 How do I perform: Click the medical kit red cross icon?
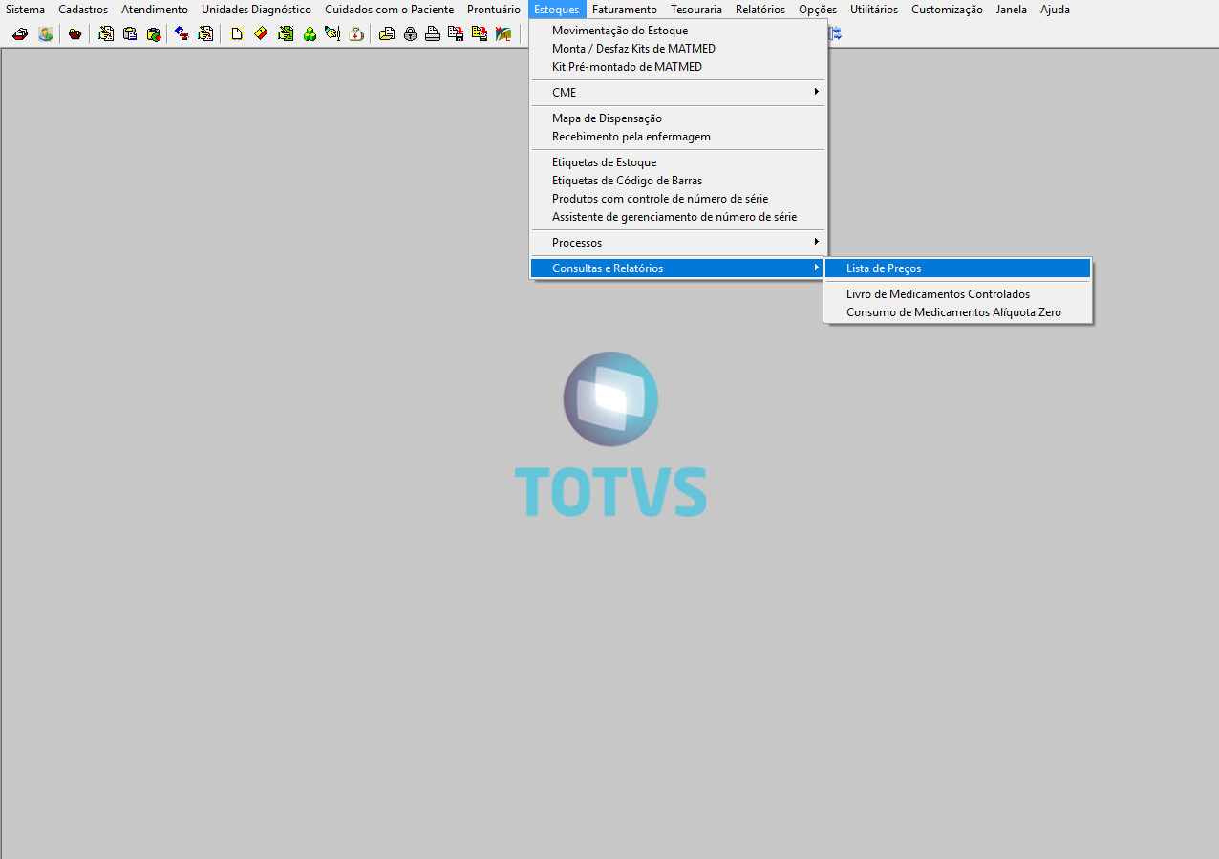click(x=356, y=34)
